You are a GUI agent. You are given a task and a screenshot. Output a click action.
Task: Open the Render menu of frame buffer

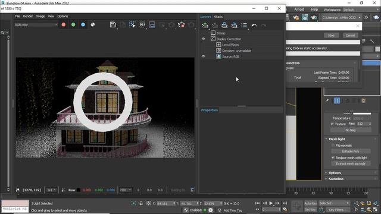coord(28,16)
